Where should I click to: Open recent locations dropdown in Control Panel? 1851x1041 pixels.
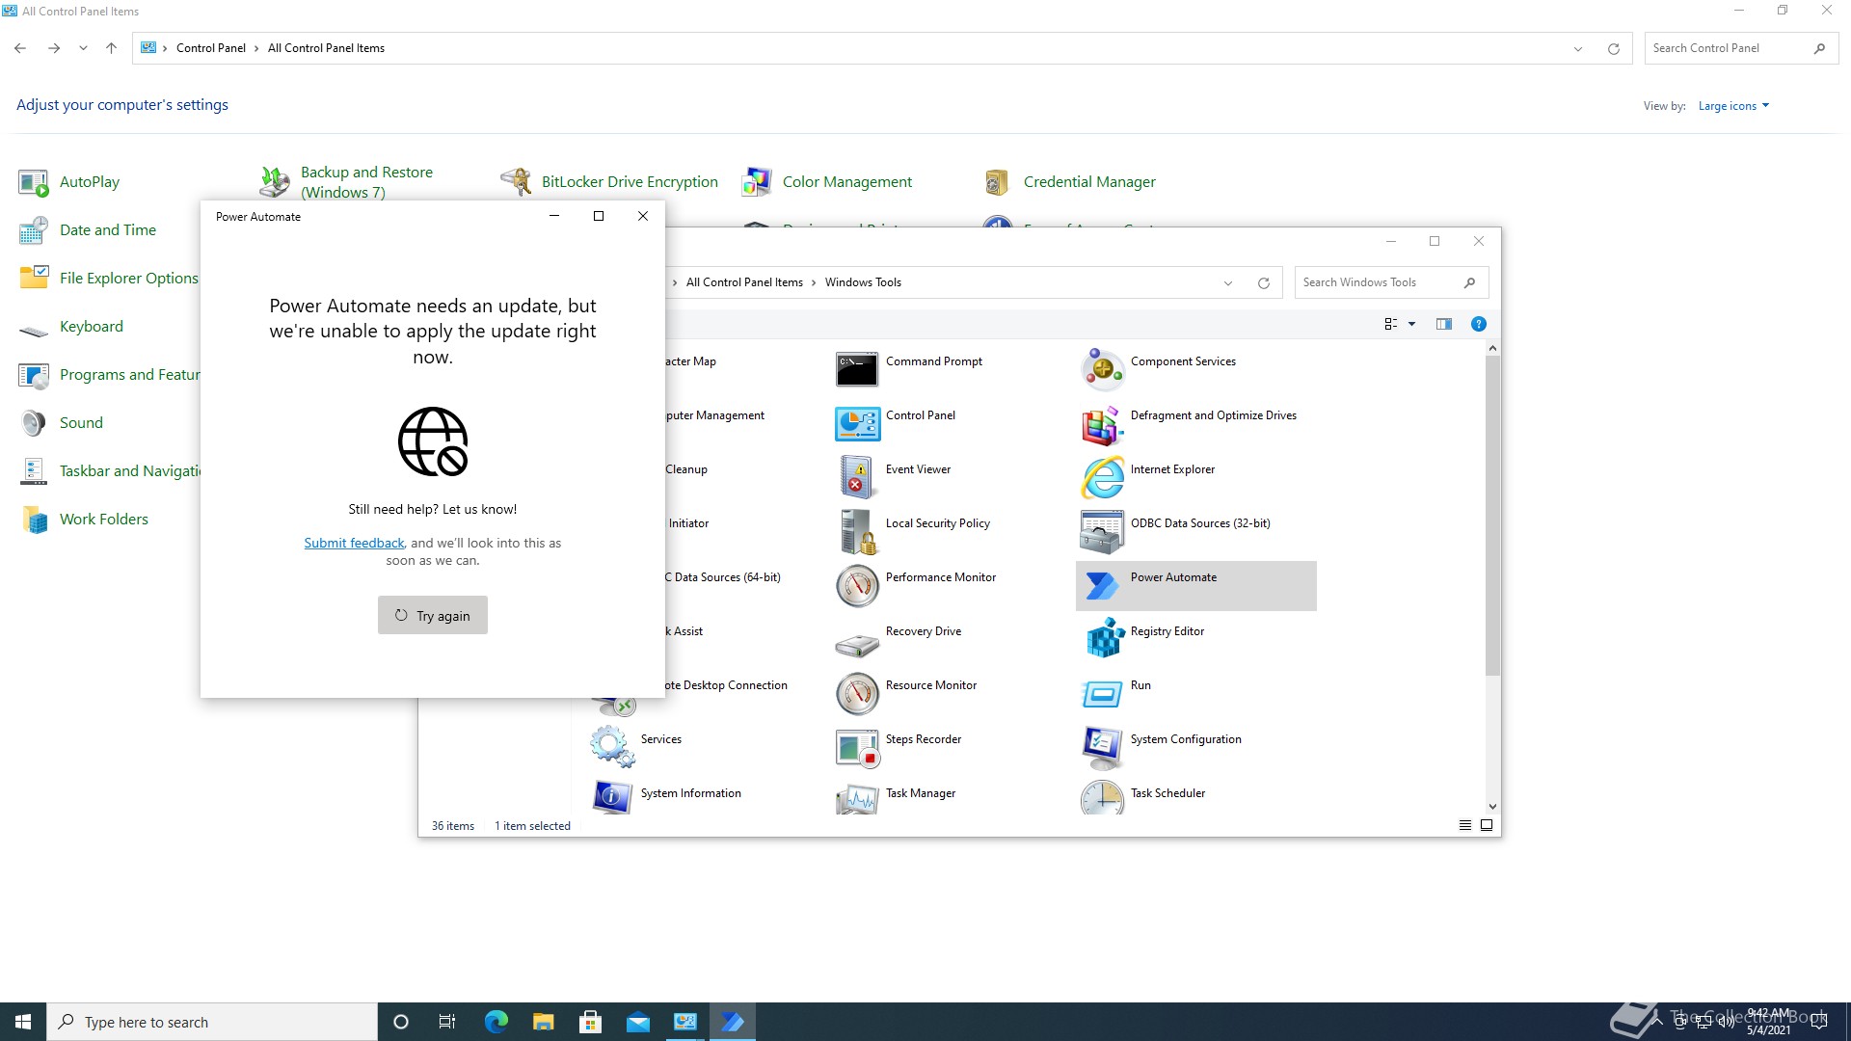pyautogui.click(x=83, y=48)
